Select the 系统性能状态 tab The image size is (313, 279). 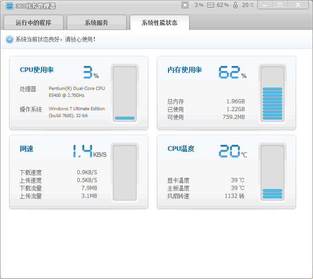tap(159, 23)
